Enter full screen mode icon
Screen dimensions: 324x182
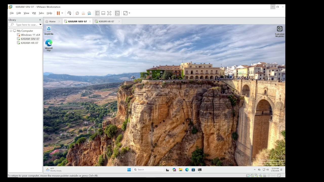109,13
